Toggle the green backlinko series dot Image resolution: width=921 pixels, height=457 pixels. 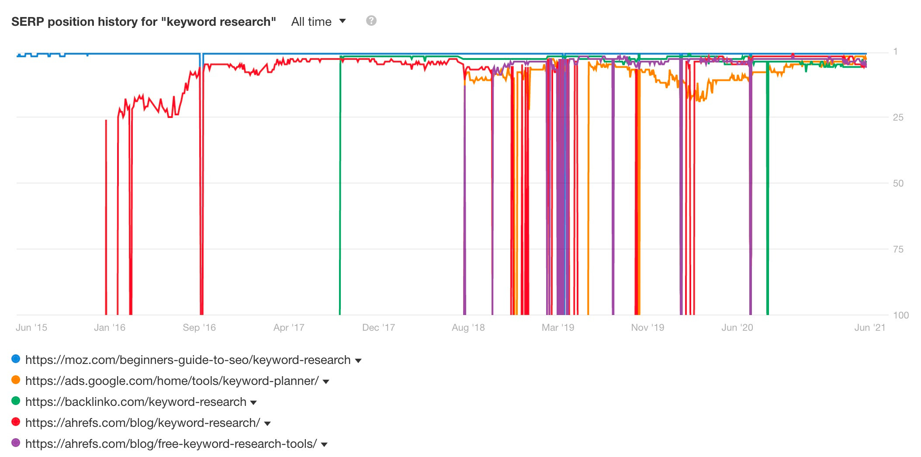click(x=16, y=401)
